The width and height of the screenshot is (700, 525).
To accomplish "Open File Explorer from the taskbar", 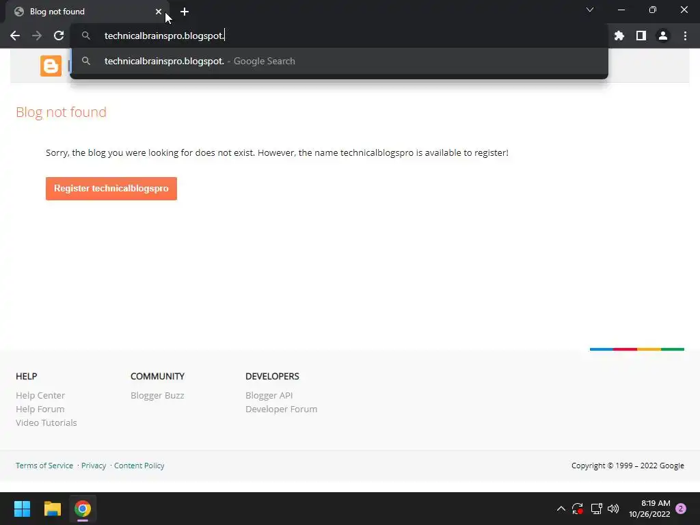I will pos(52,509).
